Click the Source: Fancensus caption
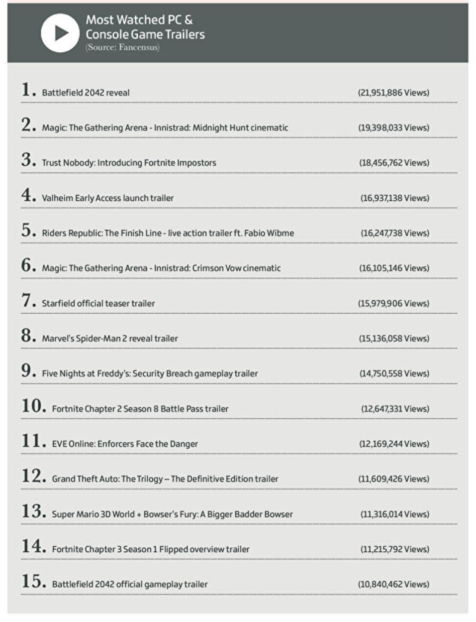This screenshot has height=622, width=476. point(122,48)
